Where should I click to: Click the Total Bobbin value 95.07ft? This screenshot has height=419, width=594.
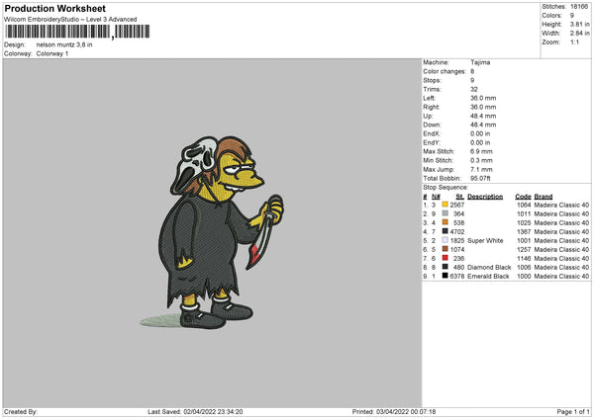pos(480,179)
